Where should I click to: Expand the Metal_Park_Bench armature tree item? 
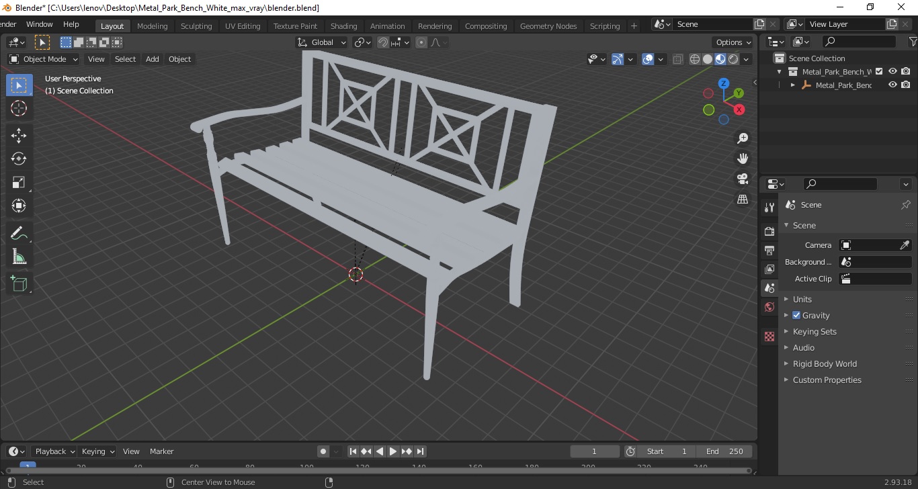pyautogui.click(x=793, y=85)
